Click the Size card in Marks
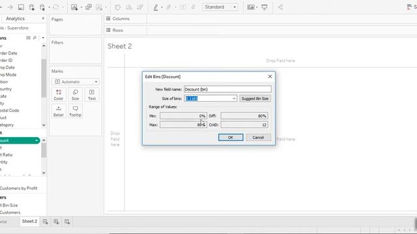Viewport: 417px width, 234px height. pyautogui.click(x=76, y=95)
